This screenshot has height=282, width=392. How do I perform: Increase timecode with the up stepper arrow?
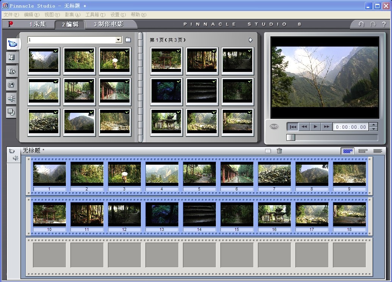click(373, 125)
